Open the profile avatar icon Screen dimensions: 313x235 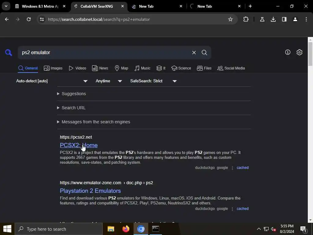295,19
